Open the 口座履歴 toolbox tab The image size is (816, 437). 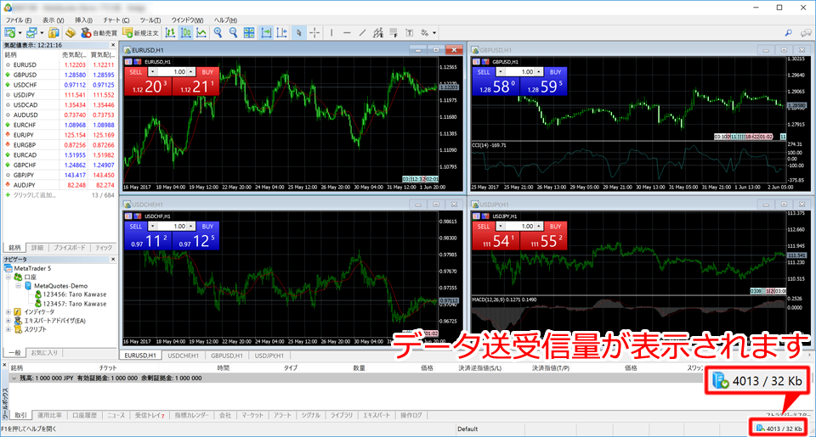pos(84,415)
